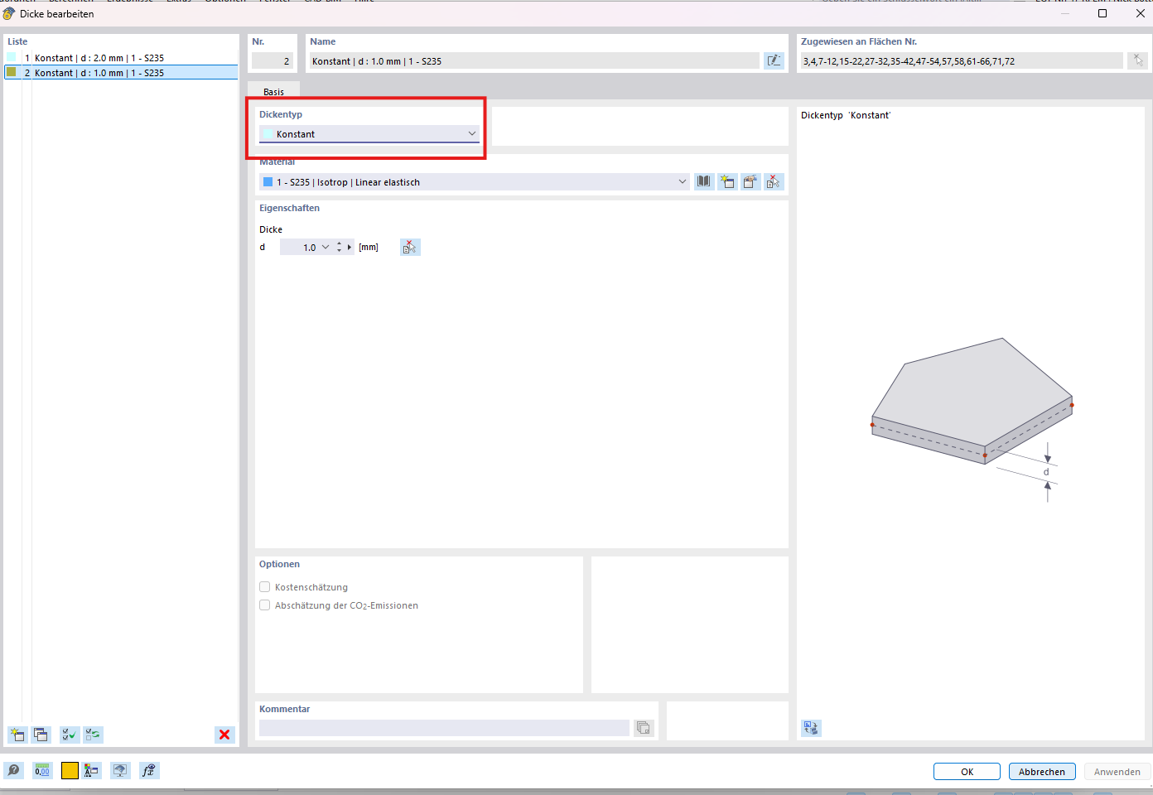Open the material library book icon
The height and width of the screenshot is (795, 1153).
click(x=703, y=182)
